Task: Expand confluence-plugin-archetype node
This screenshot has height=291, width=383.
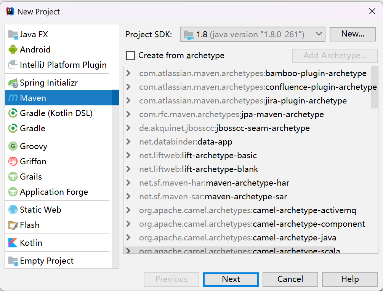Action: coord(128,87)
